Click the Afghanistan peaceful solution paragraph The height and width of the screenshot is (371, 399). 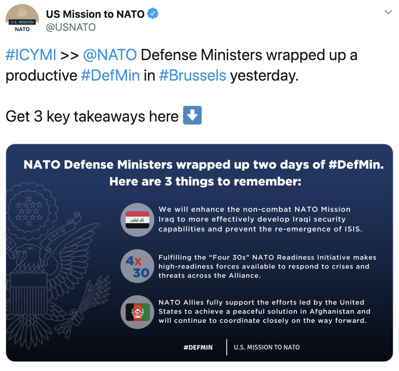coord(264,312)
